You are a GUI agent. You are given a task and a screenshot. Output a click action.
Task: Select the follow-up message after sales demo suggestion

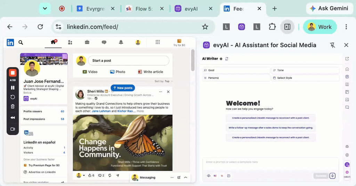click(270, 128)
